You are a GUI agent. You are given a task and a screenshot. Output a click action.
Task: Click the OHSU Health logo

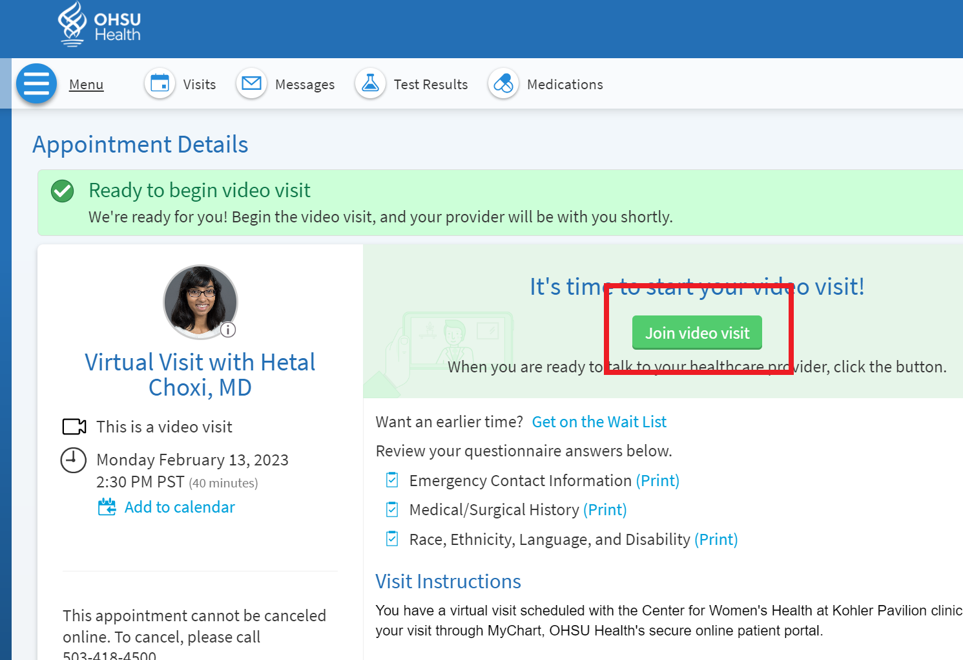[x=99, y=25]
